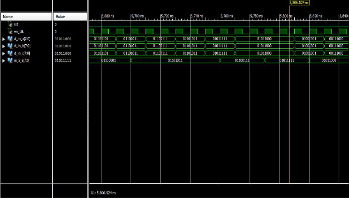Viewport: 349px width, 198px height.
Task: Click the d_in_a value 01011000 in Value column
Action: click(x=63, y=39)
